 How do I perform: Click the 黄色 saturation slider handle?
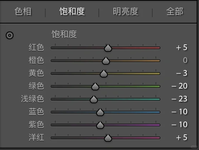click(x=104, y=74)
